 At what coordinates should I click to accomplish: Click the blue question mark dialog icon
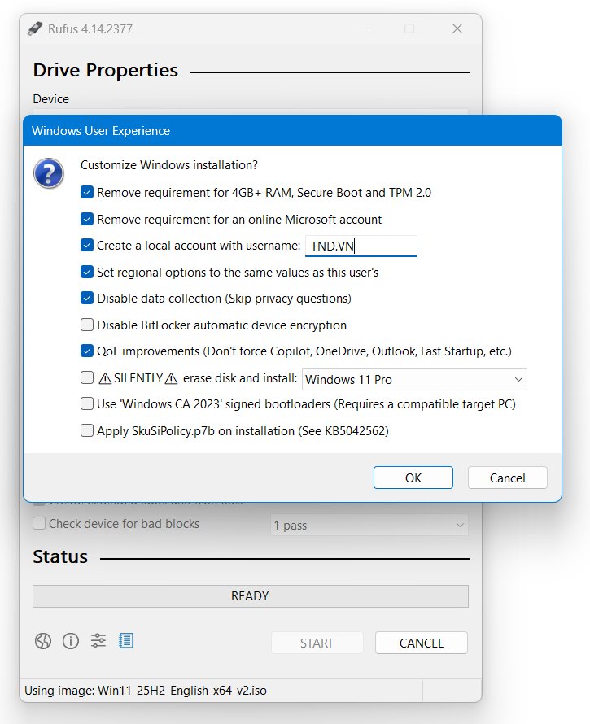tap(49, 173)
